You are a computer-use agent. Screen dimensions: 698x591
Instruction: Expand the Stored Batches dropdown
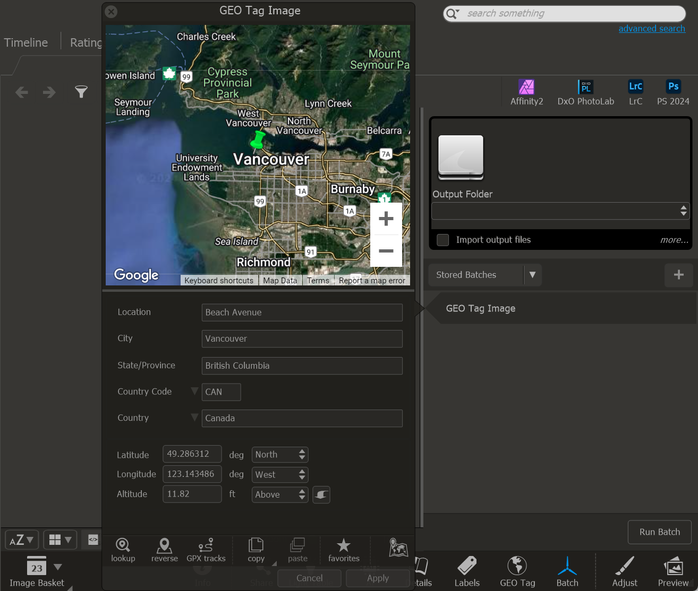pos(532,275)
